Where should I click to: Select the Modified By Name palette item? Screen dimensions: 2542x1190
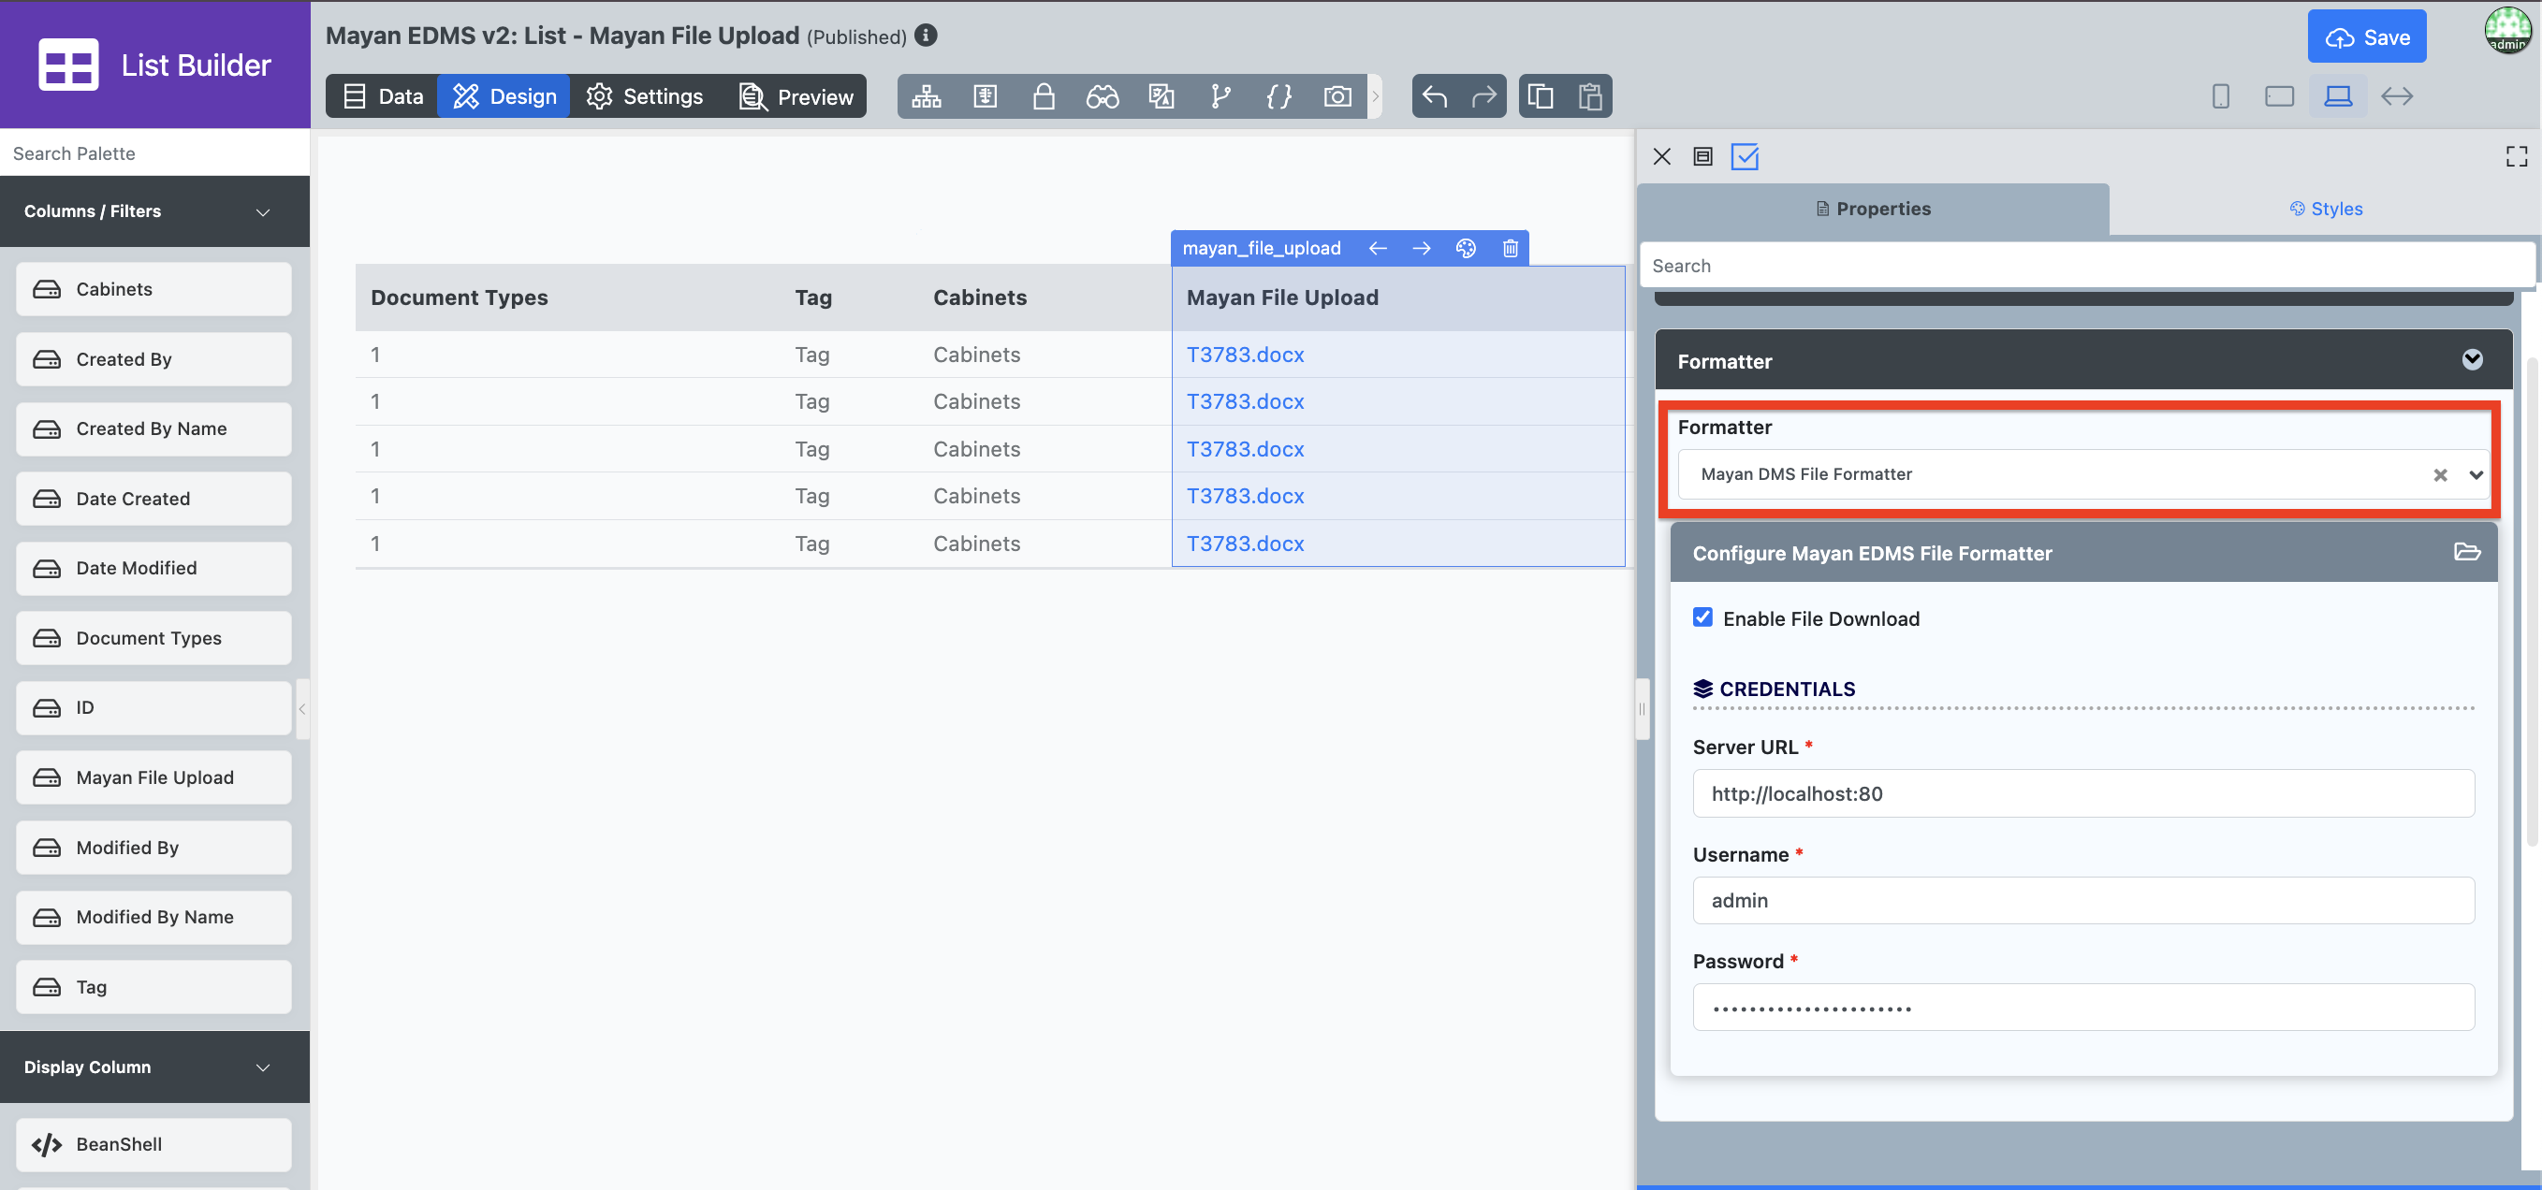(153, 917)
